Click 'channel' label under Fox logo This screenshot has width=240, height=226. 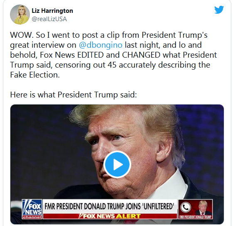(32, 217)
